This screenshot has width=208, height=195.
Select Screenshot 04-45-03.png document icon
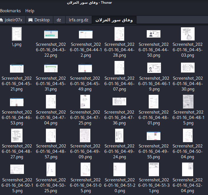[x=187, y=34]
